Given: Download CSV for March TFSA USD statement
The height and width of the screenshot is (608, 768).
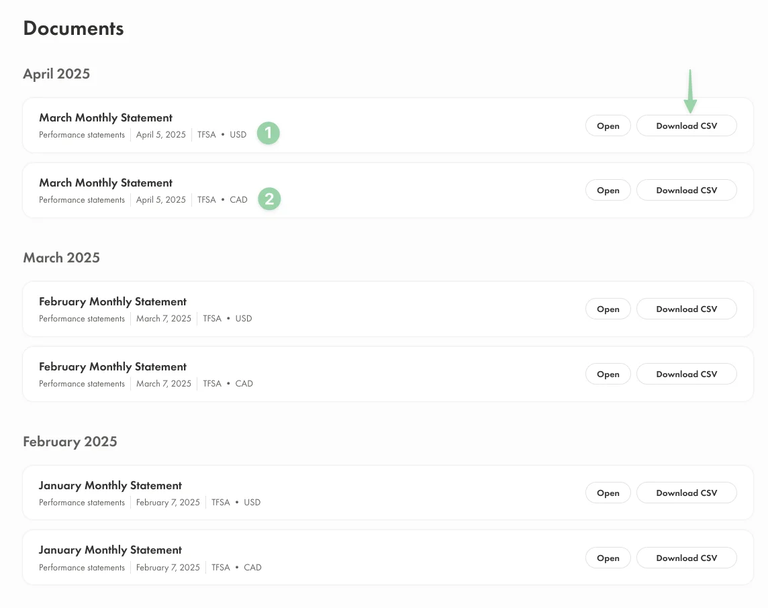Looking at the screenshot, I should pyautogui.click(x=686, y=125).
